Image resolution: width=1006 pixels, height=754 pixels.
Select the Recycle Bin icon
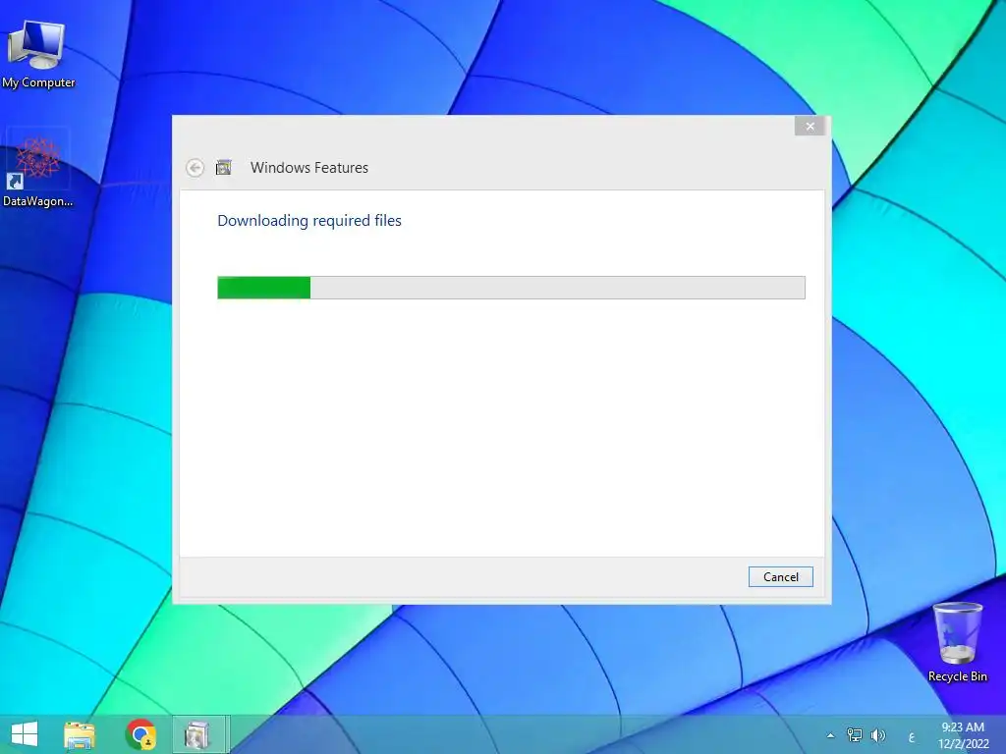[957, 642]
